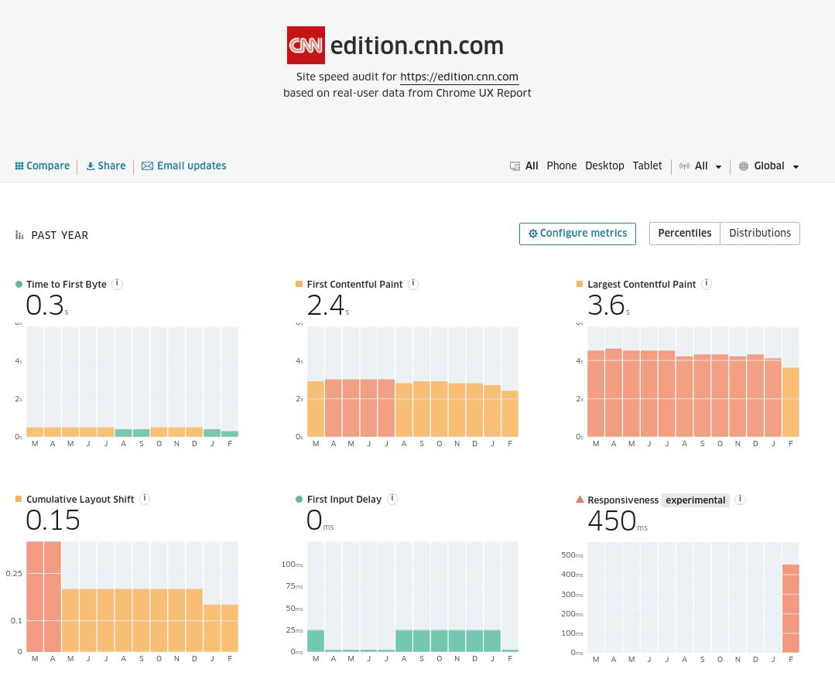Viewport: 835px width, 686px height.
Task: Click the CNN logo icon
Action: point(306,45)
